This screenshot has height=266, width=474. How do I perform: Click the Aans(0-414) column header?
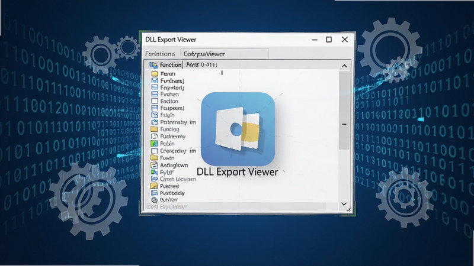click(x=201, y=64)
